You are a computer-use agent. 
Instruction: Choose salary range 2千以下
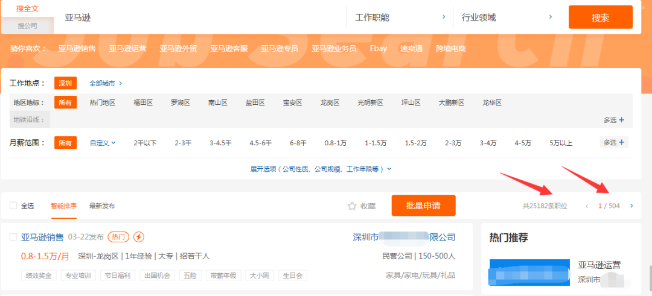click(145, 143)
